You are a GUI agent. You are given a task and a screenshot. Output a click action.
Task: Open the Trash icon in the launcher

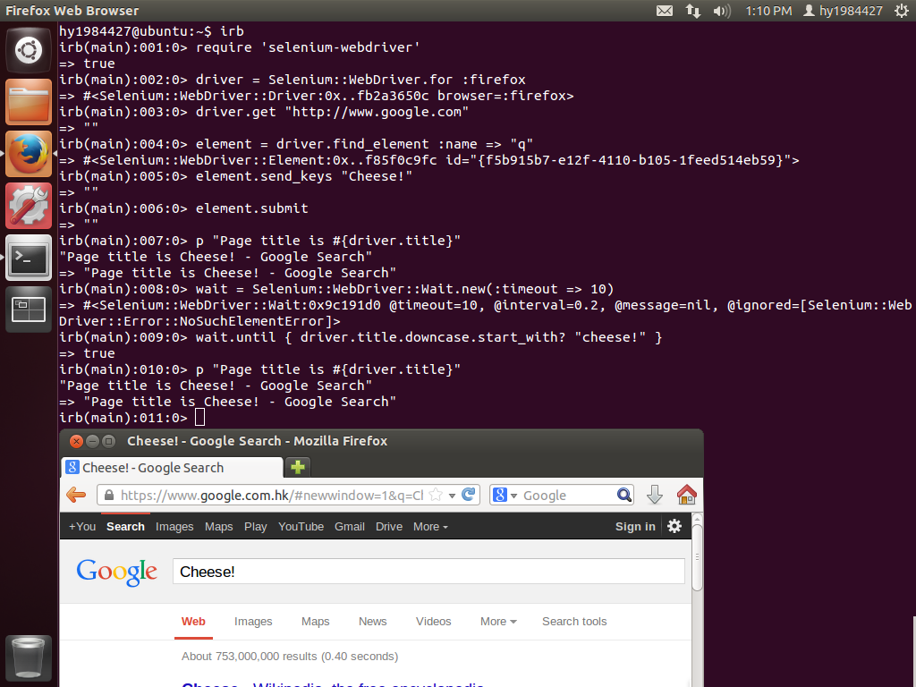click(x=28, y=657)
